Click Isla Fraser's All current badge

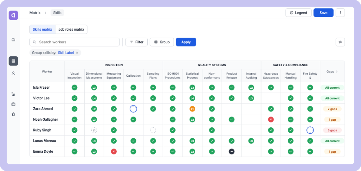(x=332, y=88)
